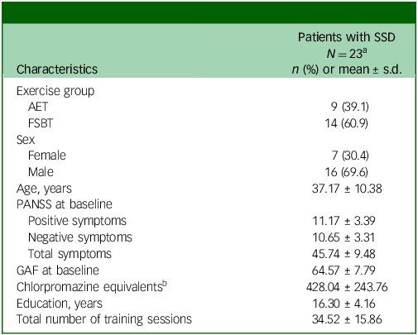Select the AET row label
Screen dimensions: 418x335
pos(38,107)
